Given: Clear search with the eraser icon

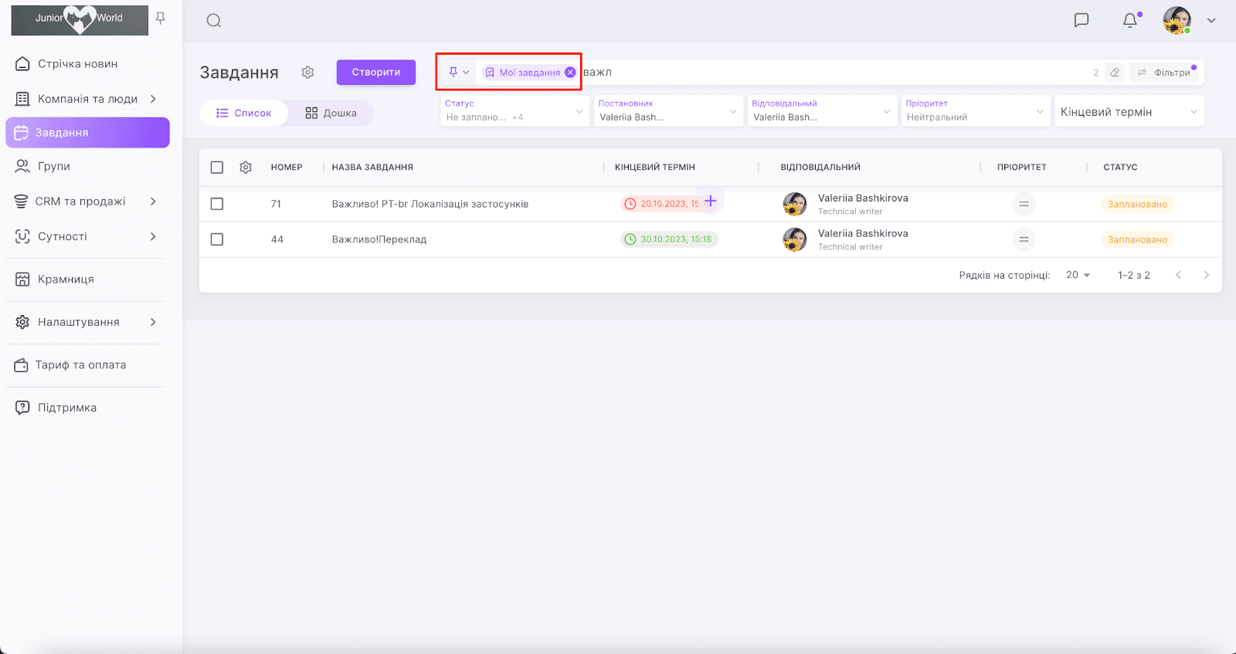Looking at the screenshot, I should pyautogui.click(x=1114, y=73).
